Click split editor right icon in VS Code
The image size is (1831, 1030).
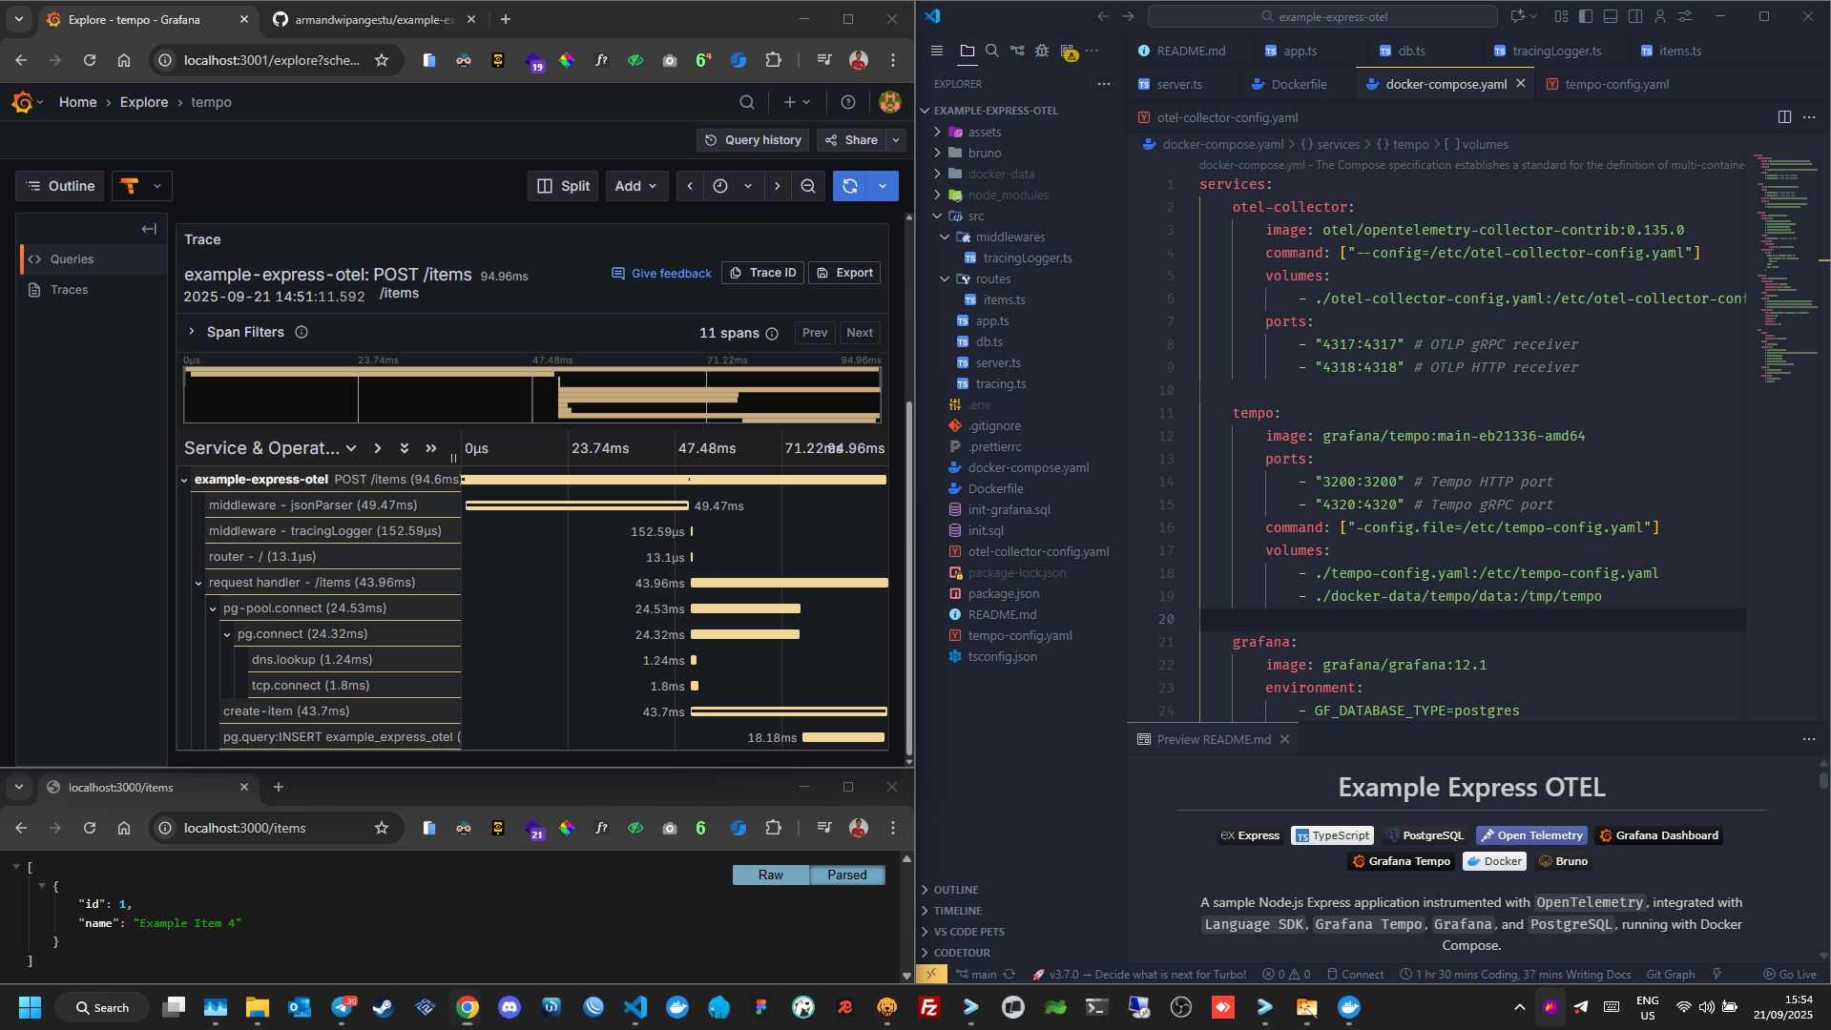coord(1784,117)
